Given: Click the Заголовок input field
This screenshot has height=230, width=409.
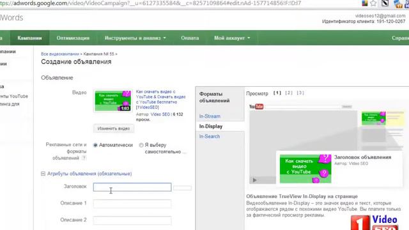Looking at the screenshot, I should (x=132, y=187).
